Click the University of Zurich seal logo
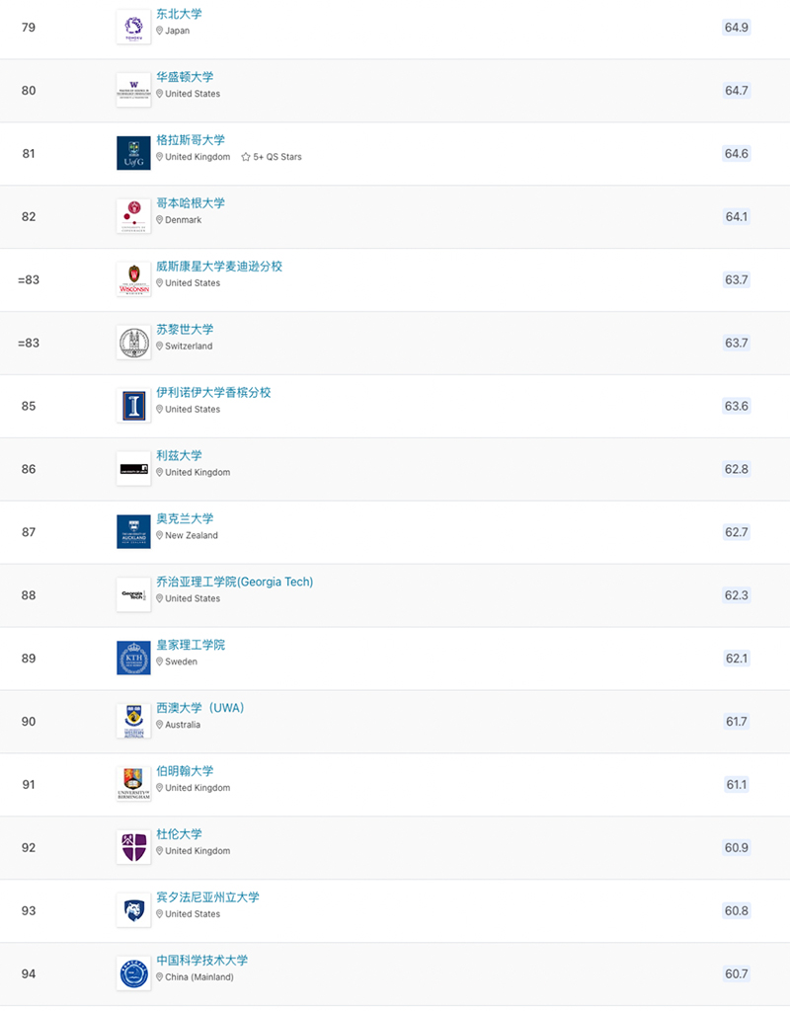 [133, 343]
